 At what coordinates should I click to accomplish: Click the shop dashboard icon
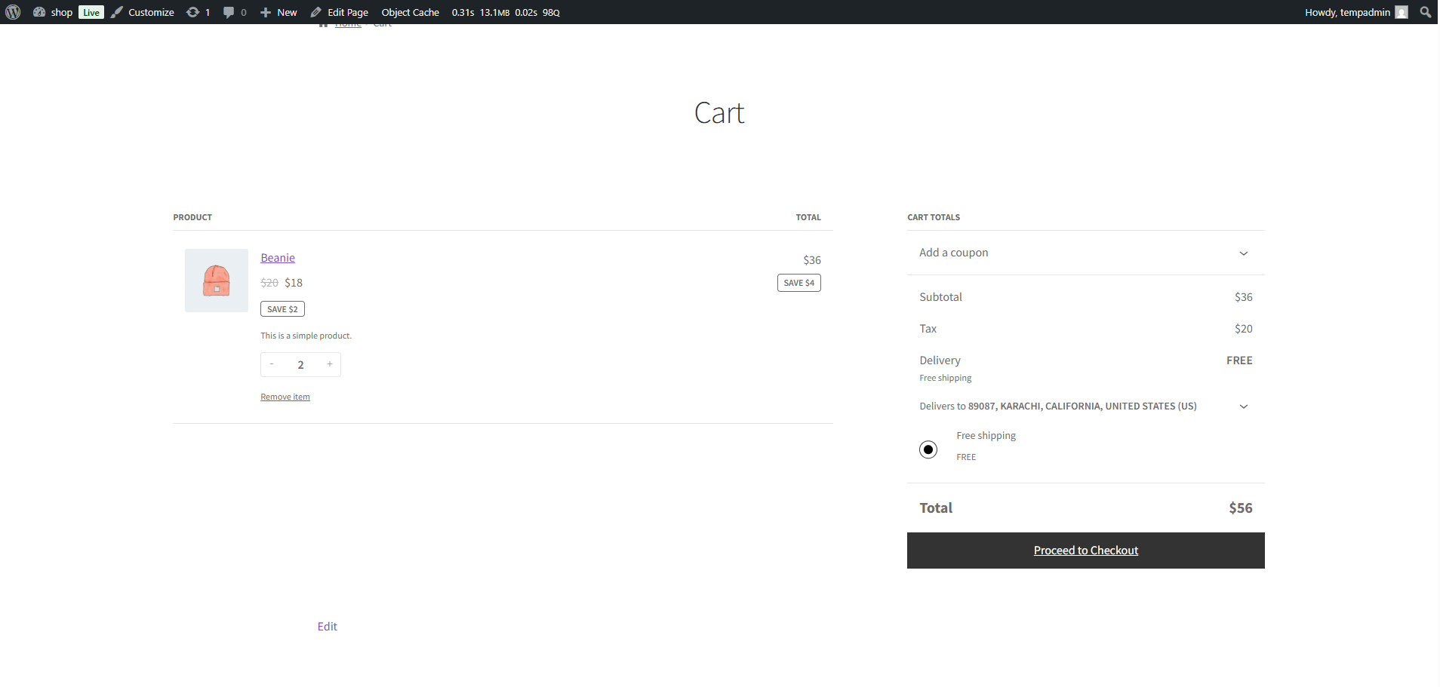pos(39,12)
